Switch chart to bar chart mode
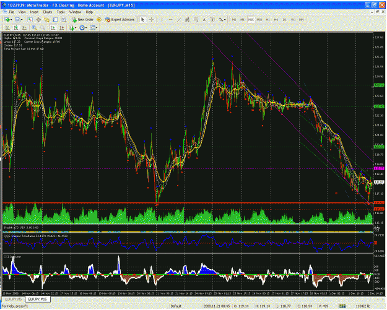Viewport: 387px width, 310px height. point(7,28)
